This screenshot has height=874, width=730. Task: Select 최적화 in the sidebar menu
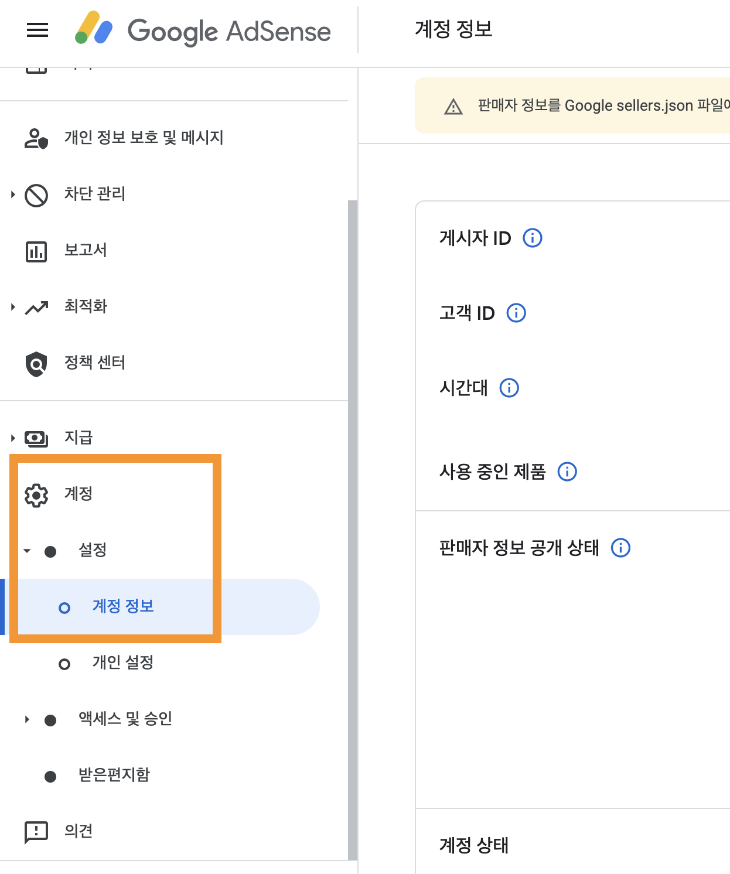click(x=85, y=306)
